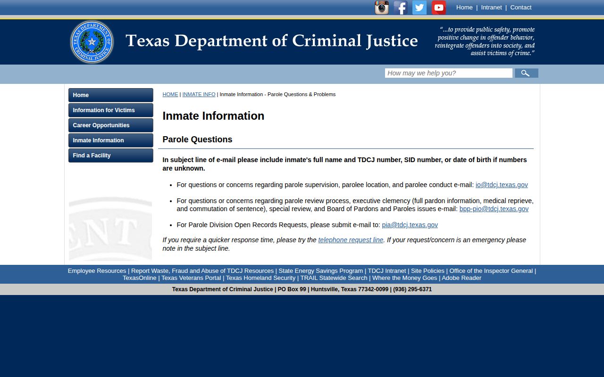Viewport: 604px width, 377px height.
Task: Open the Twitter social icon
Action: coord(419,8)
